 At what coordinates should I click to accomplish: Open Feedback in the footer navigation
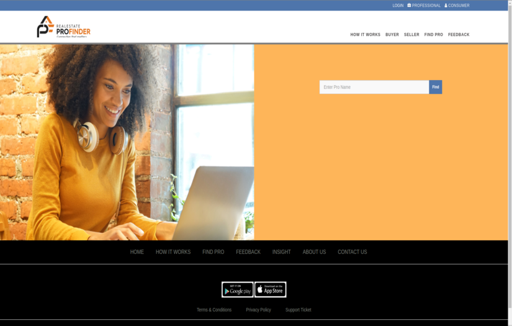pos(248,252)
